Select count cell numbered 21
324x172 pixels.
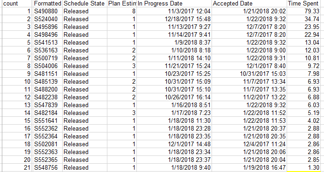coord(17,168)
